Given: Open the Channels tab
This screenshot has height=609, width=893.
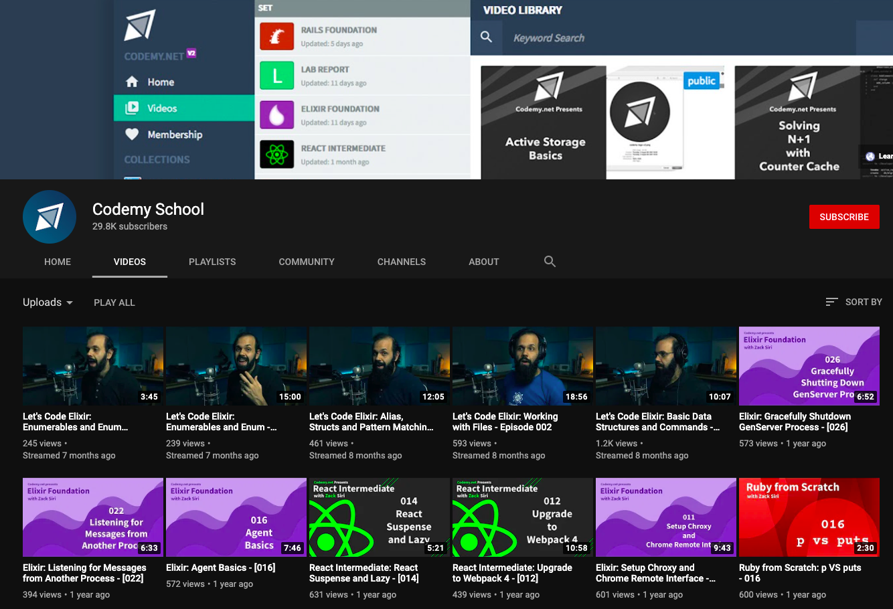Looking at the screenshot, I should coord(402,262).
